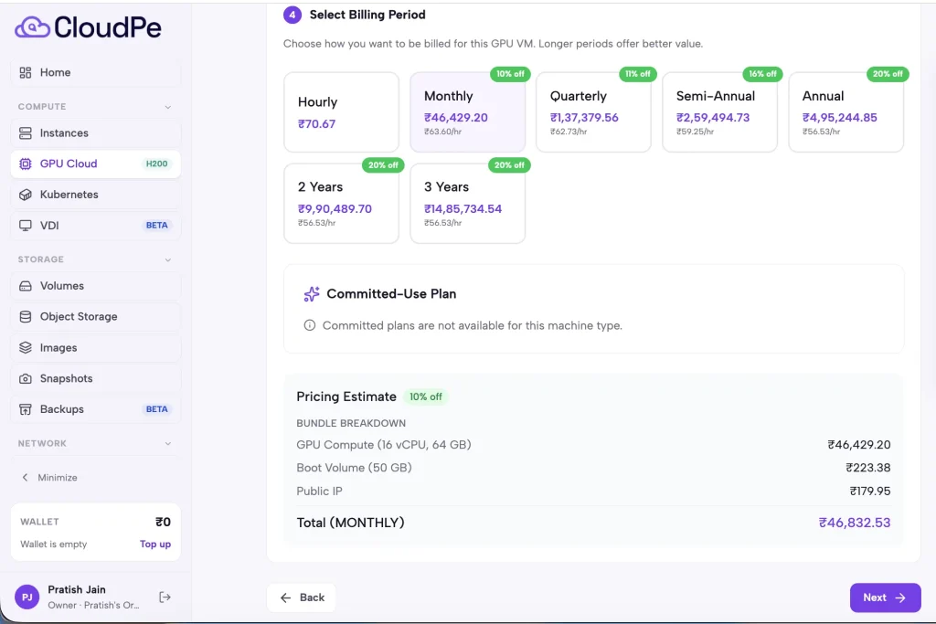Select the Monthly billing period card
This screenshot has height=624, width=936.
pos(467,112)
